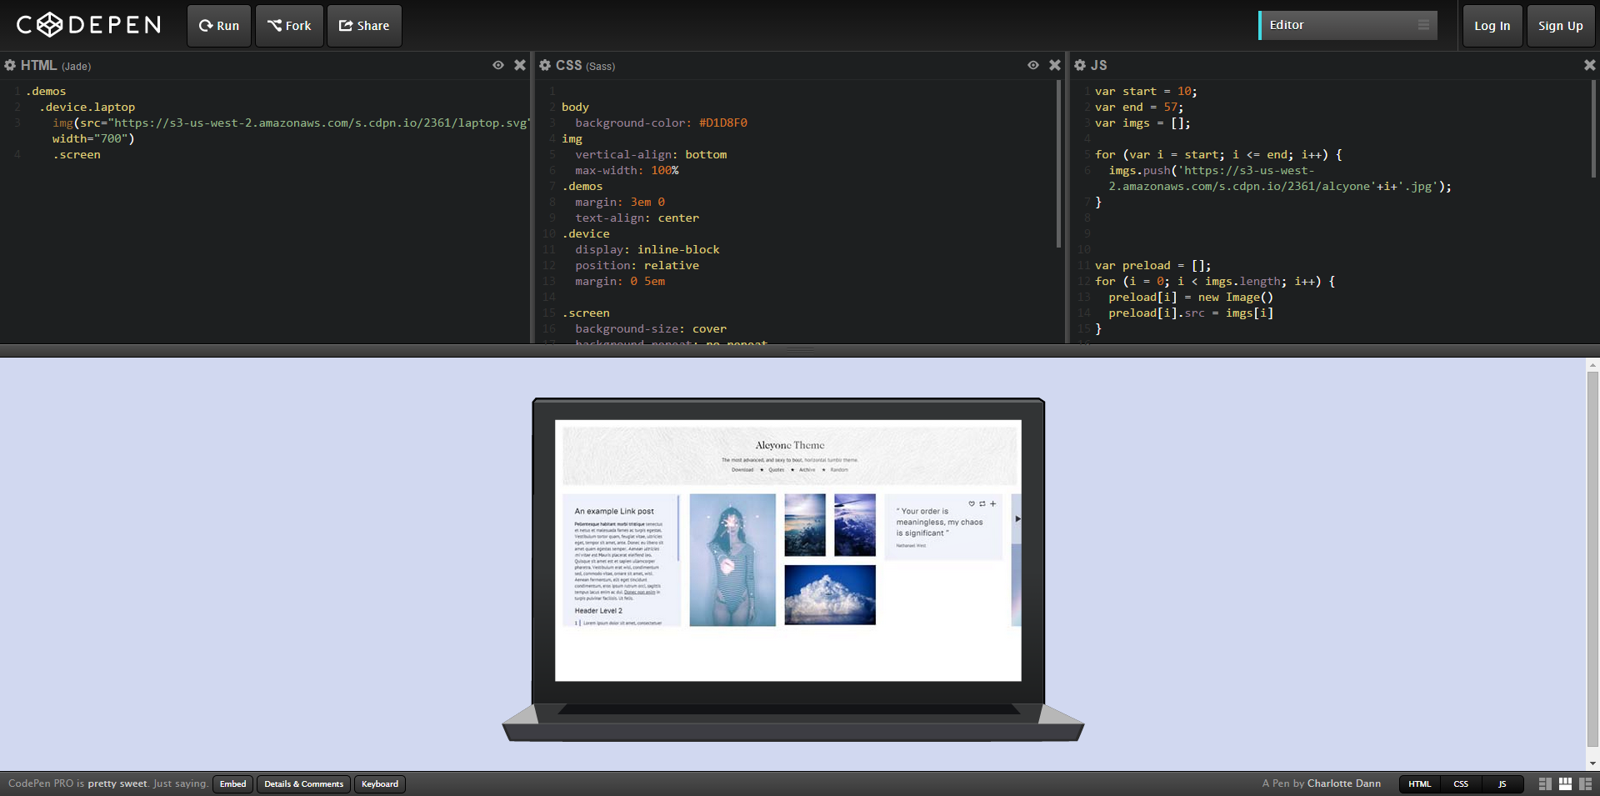
Task: Switch to editors-on-left layout icon
Action: [x=1545, y=783]
